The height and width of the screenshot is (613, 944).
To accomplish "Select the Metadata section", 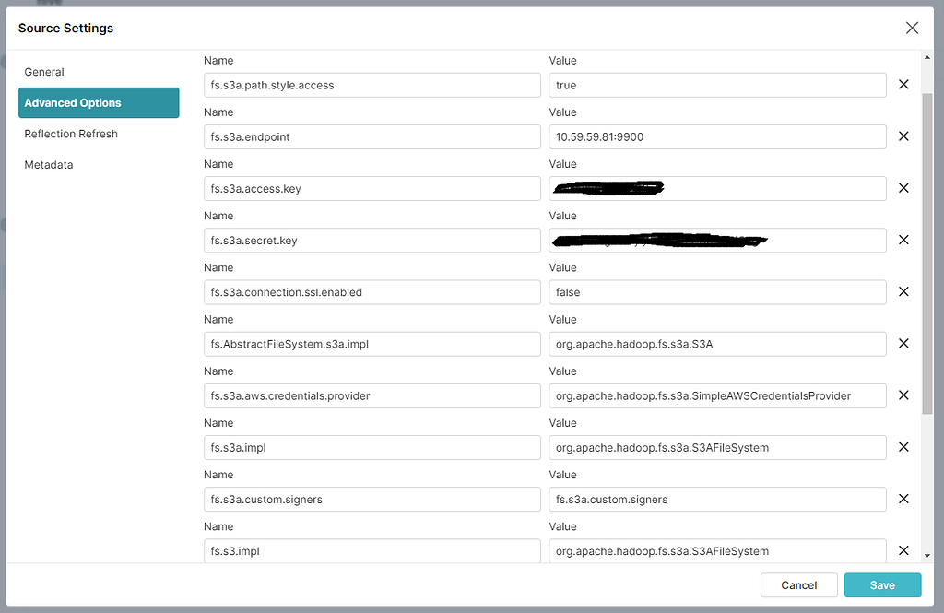I will (49, 164).
